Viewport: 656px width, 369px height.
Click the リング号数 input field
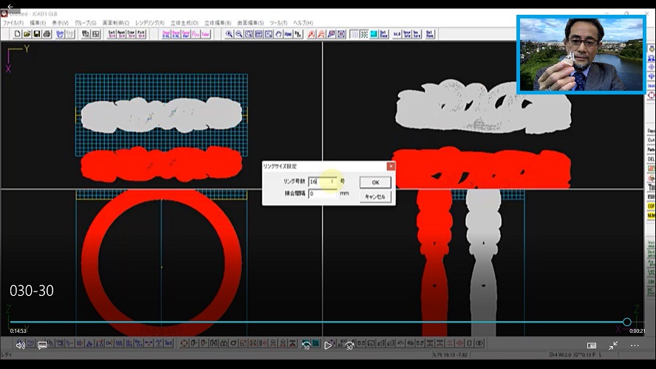(323, 182)
